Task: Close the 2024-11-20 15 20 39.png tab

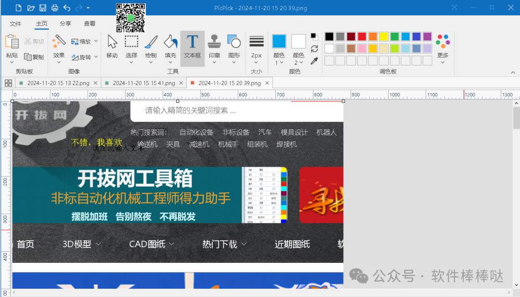Action: point(267,83)
